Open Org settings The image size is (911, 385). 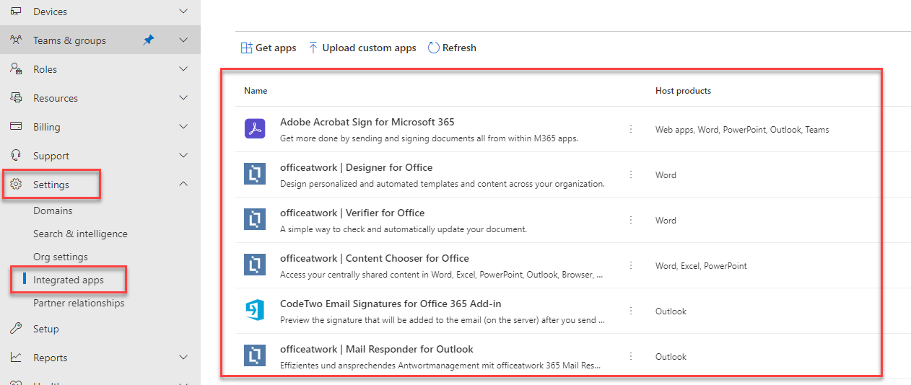coord(61,257)
